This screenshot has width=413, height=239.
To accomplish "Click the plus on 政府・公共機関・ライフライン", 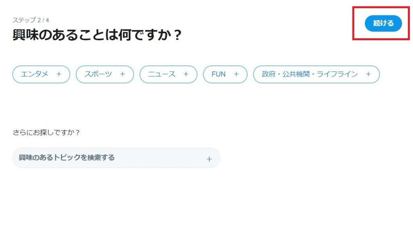I will 368,74.
